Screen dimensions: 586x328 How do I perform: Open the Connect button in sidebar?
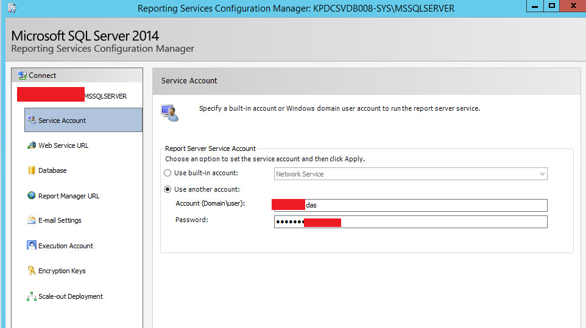(77, 75)
